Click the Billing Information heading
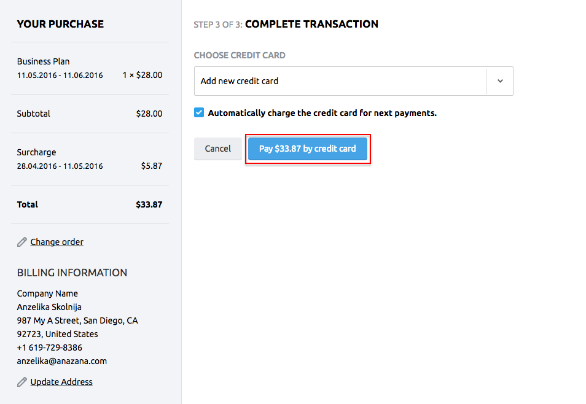Image resolution: width=586 pixels, height=404 pixels. point(72,273)
